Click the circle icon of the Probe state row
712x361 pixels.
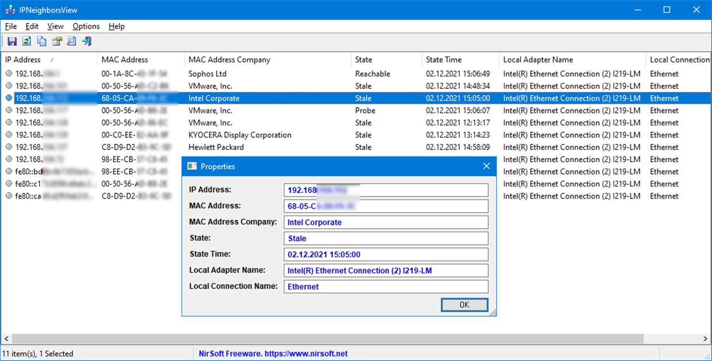[x=9, y=110]
